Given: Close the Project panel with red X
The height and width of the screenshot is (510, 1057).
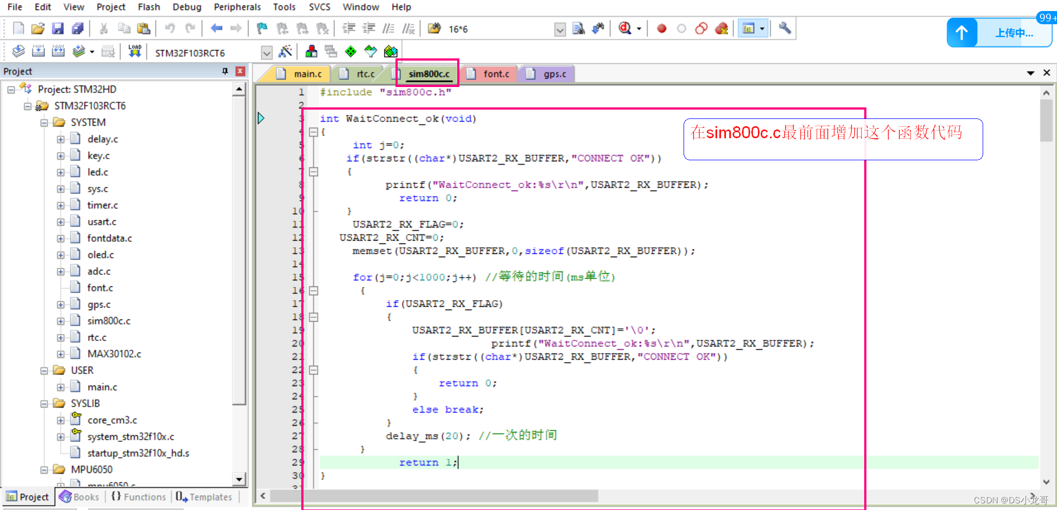Looking at the screenshot, I should [x=240, y=71].
